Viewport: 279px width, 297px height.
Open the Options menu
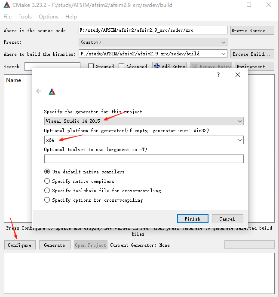pos(49,17)
